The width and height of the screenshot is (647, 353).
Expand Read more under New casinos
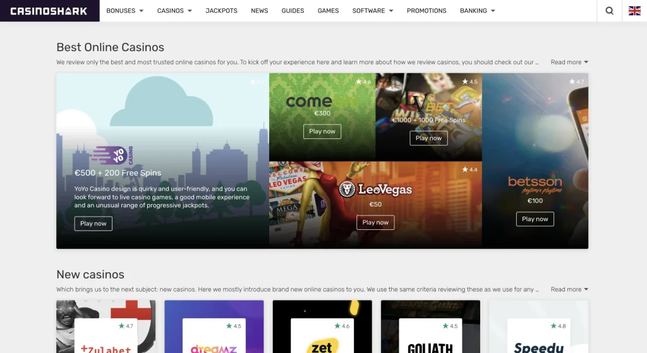click(569, 289)
